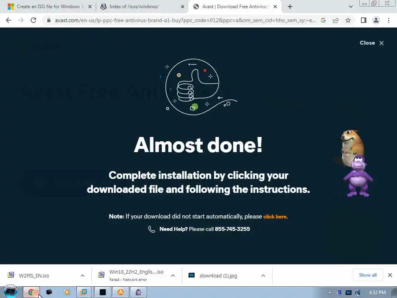The height and width of the screenshot is (298, 397).
Task: Close the downloads bar
Action: tap(390, 275)
